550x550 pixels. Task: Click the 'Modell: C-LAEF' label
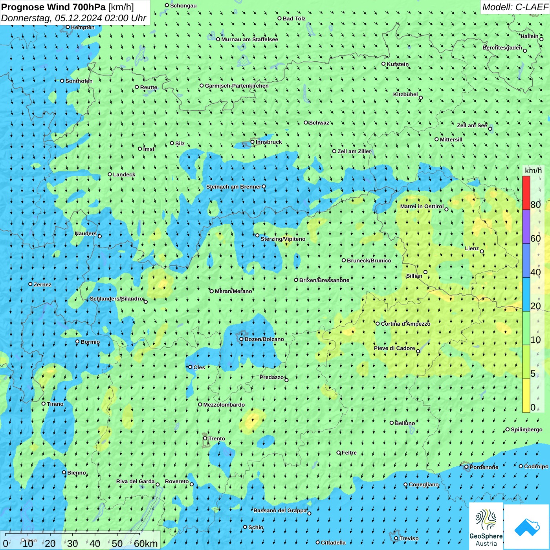pyautogui.click(x=515, y=7)
